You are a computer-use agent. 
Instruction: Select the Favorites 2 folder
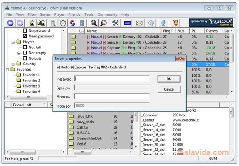coord(28,80)
